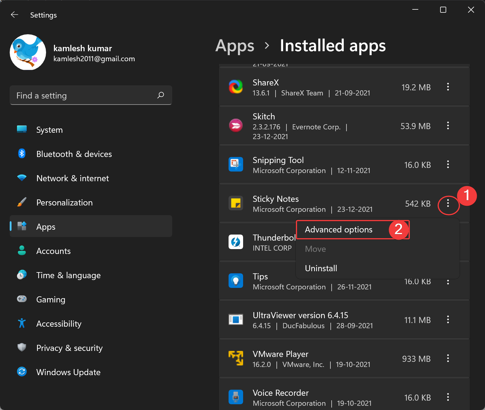Click the user profile bird avatar
The image size is (485, 410).
pos(28,52)
